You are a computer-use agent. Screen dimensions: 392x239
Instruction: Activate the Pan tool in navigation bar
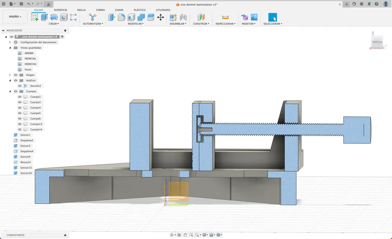click(x=186, y=234)
